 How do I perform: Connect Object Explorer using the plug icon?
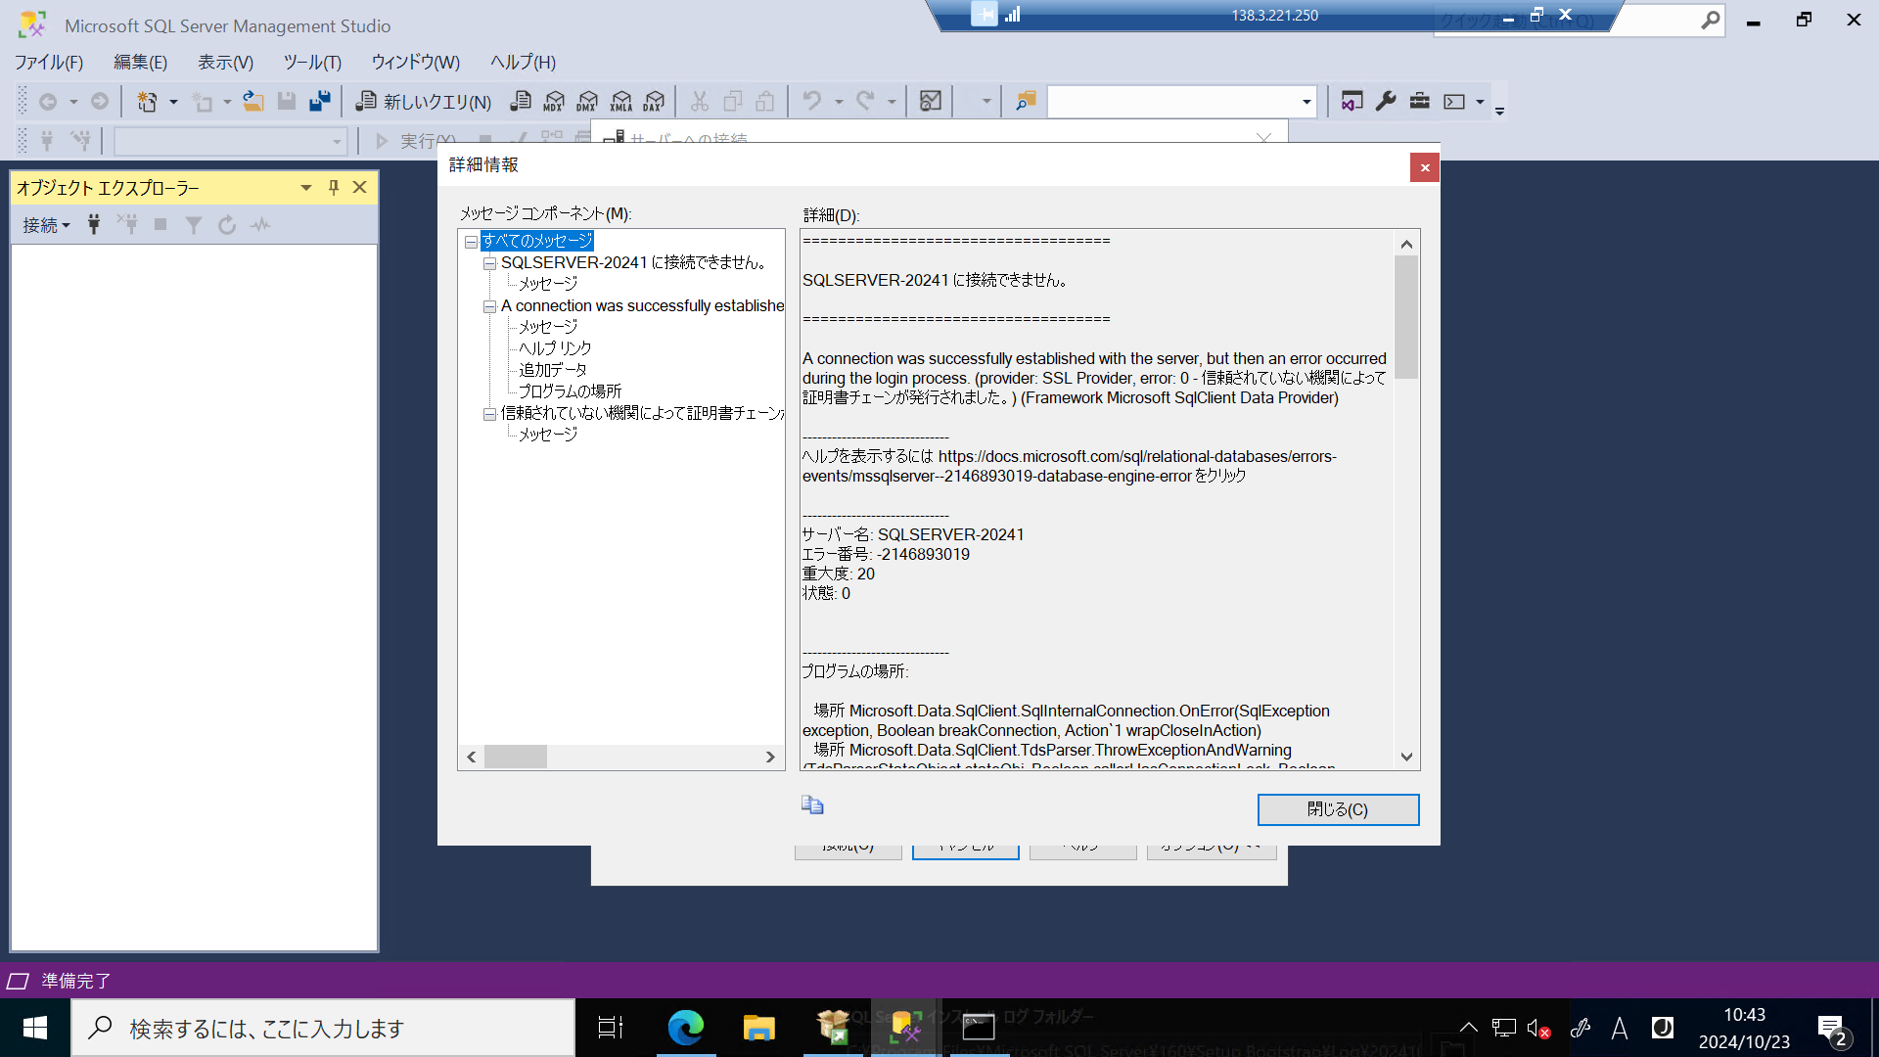(94, 224)
